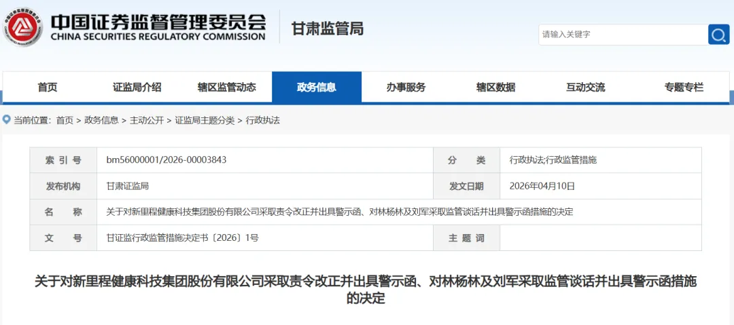
Task: Open the 办事服务 navigation tab
Action: click(406, 87)
